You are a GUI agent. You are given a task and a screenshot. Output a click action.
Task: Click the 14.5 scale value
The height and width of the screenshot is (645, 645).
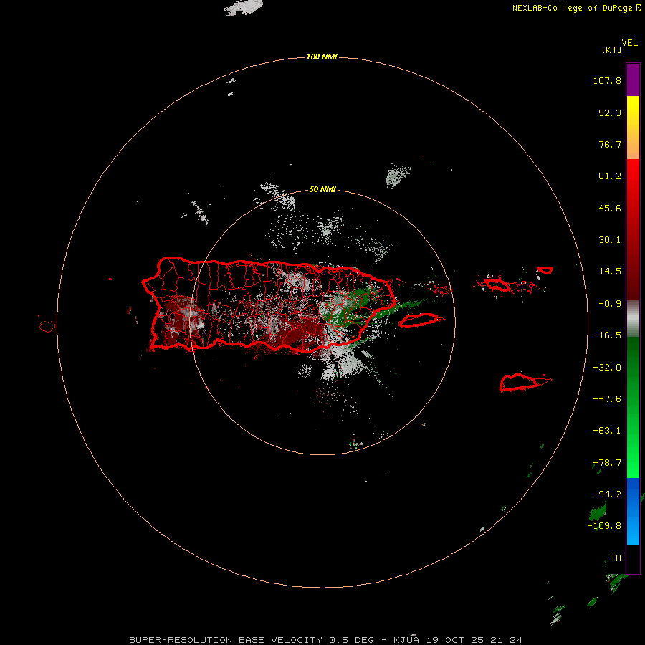click(610, 272)
